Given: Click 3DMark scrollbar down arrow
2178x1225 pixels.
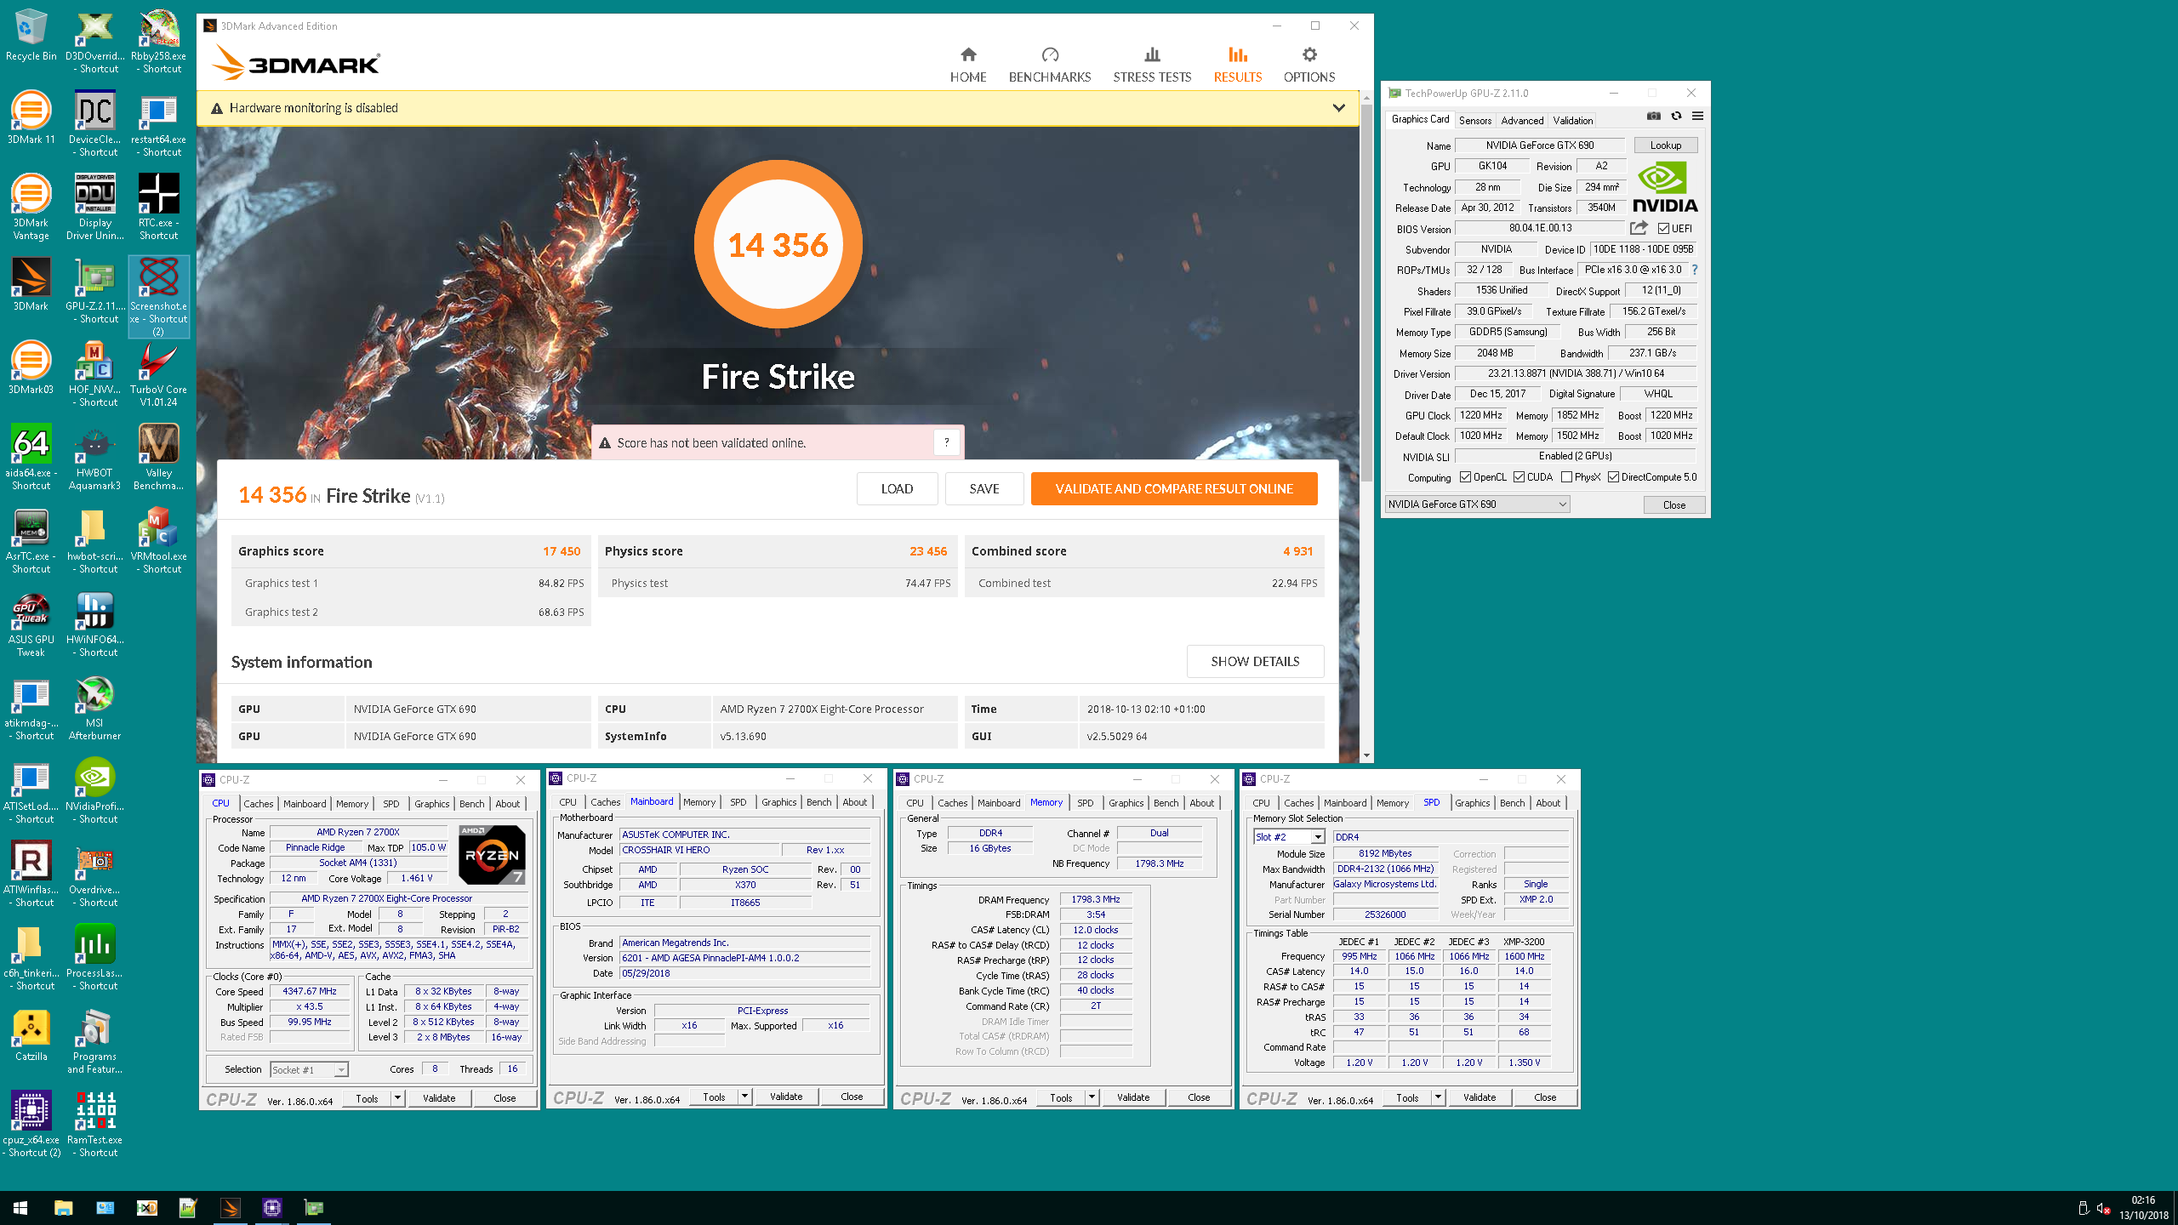Looking at the screenshot, I should tap(1366, 755).
